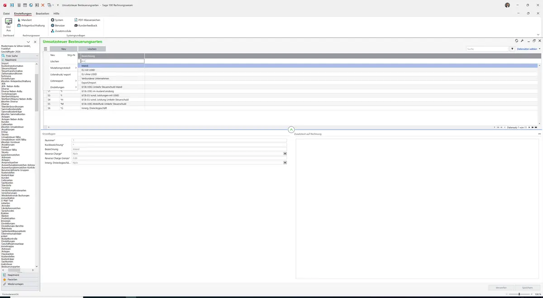Open Benutzer settings
Screen dimensions: 543x298
point(58,26)
